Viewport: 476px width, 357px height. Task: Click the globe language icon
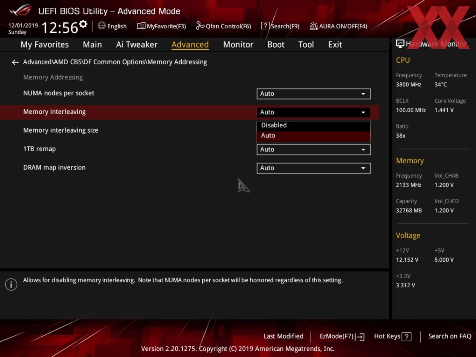click(x=101, y=26)
